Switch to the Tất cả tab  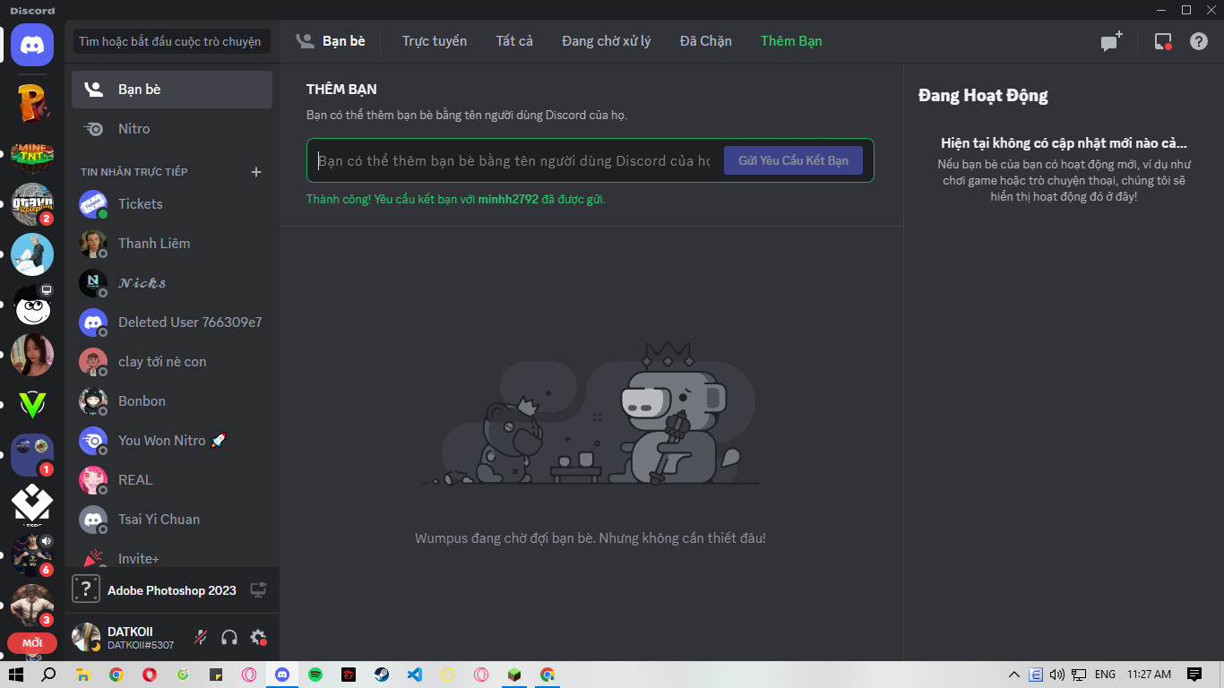coord(514,41)
